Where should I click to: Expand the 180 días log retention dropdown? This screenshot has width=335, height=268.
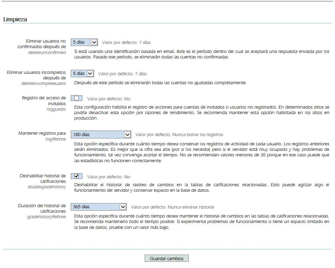tap(101, 134)
